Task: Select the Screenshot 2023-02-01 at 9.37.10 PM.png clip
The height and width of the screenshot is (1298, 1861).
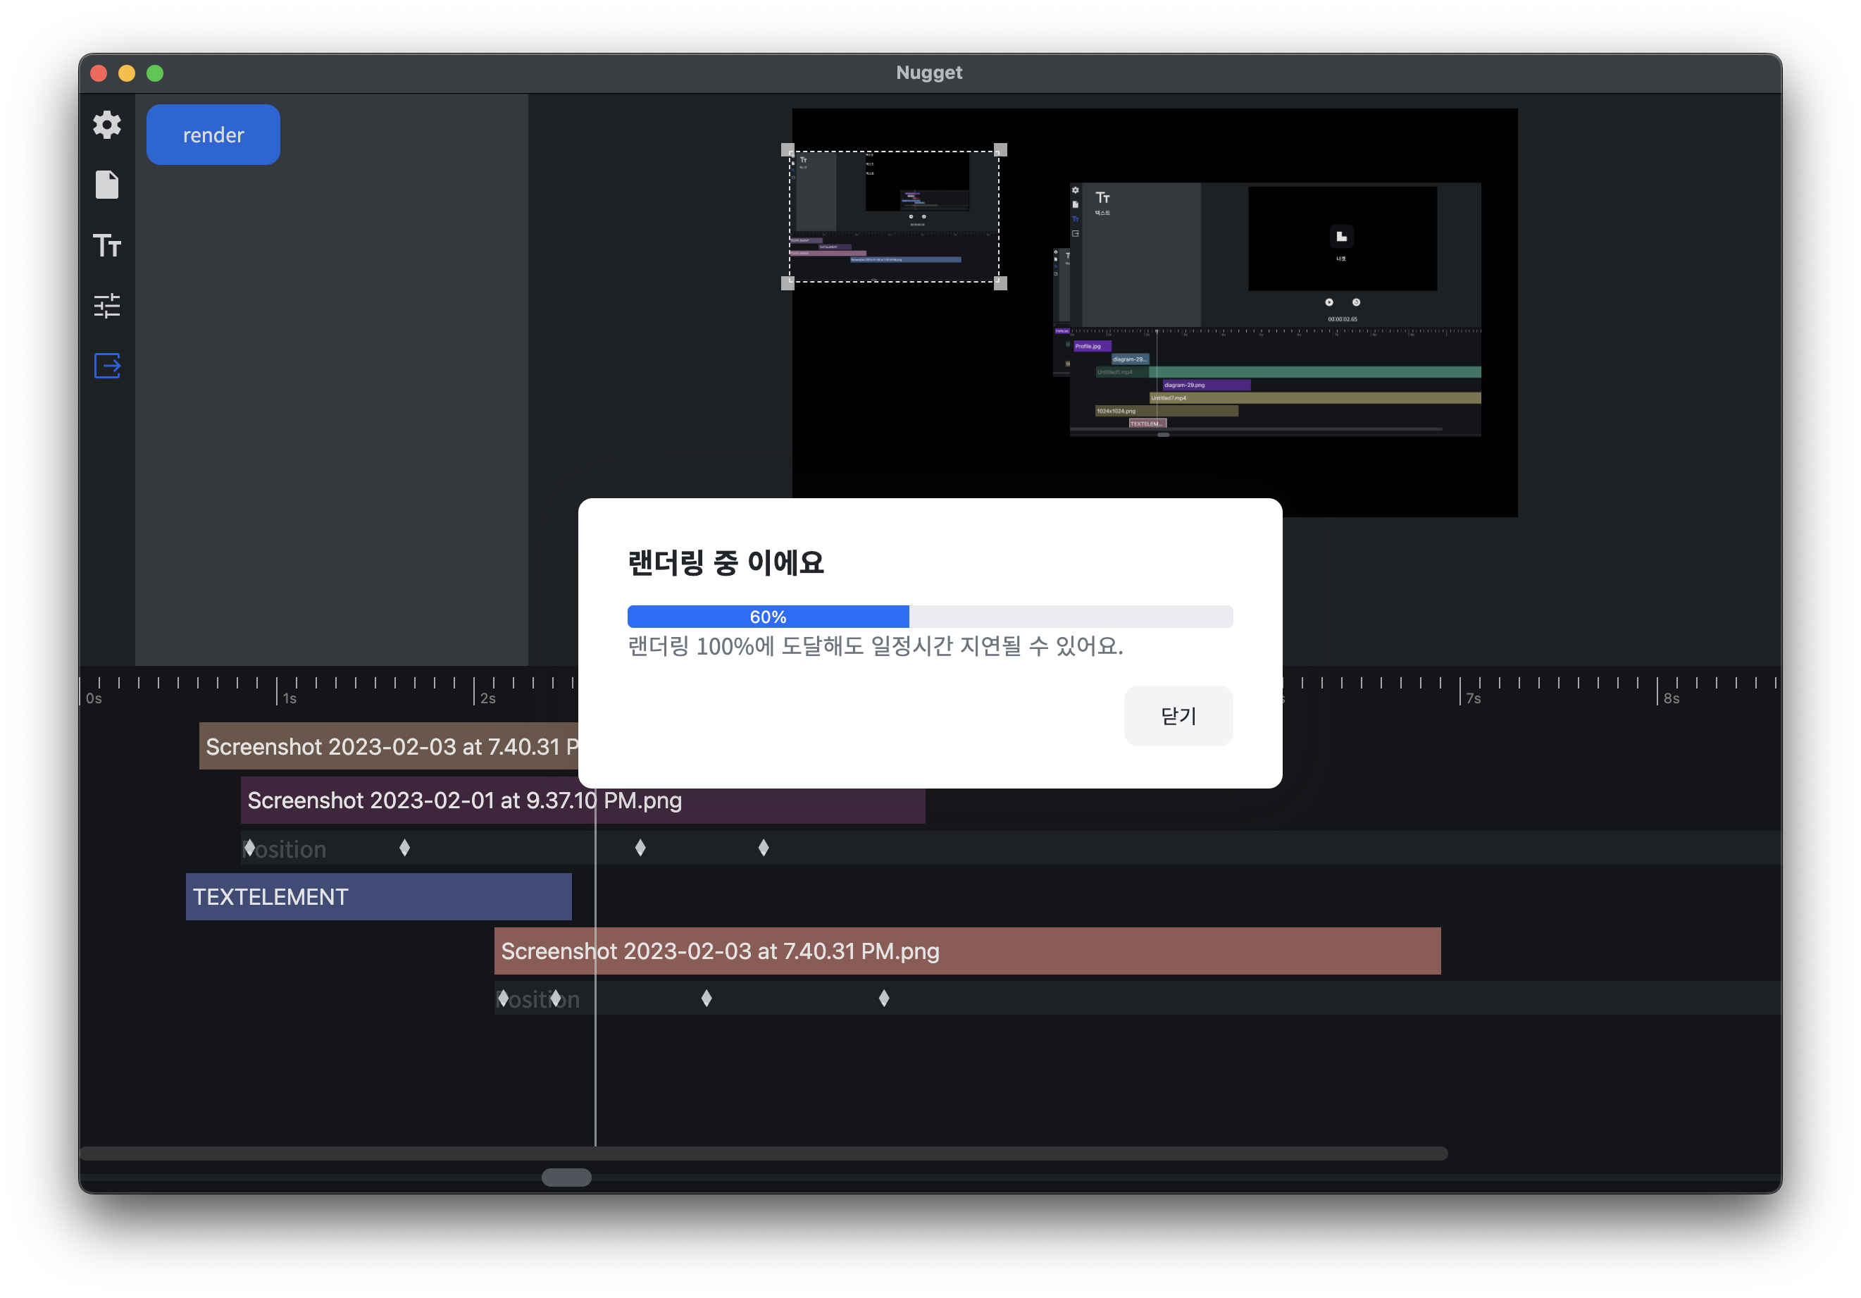Action: click(x=583, y=801)
